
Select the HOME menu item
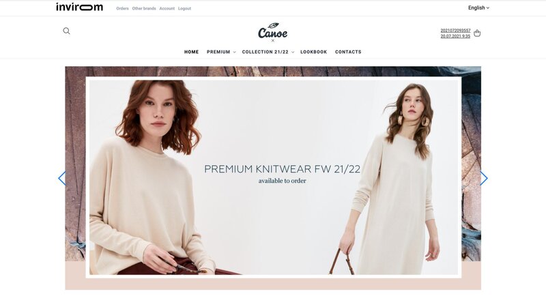[x=192, y=52]
